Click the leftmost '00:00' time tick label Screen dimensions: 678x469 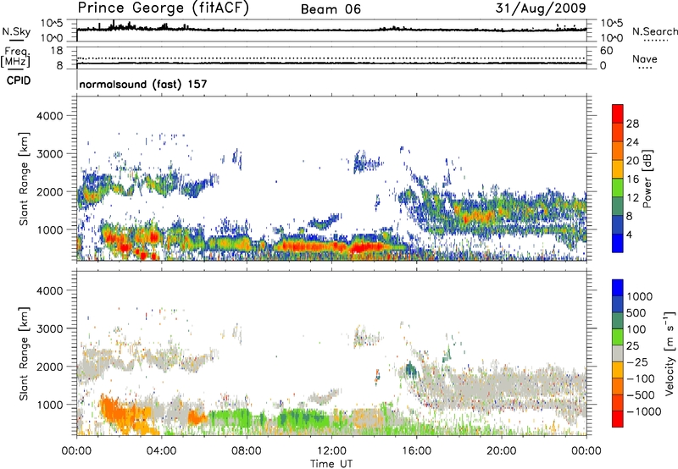[76, 451]
